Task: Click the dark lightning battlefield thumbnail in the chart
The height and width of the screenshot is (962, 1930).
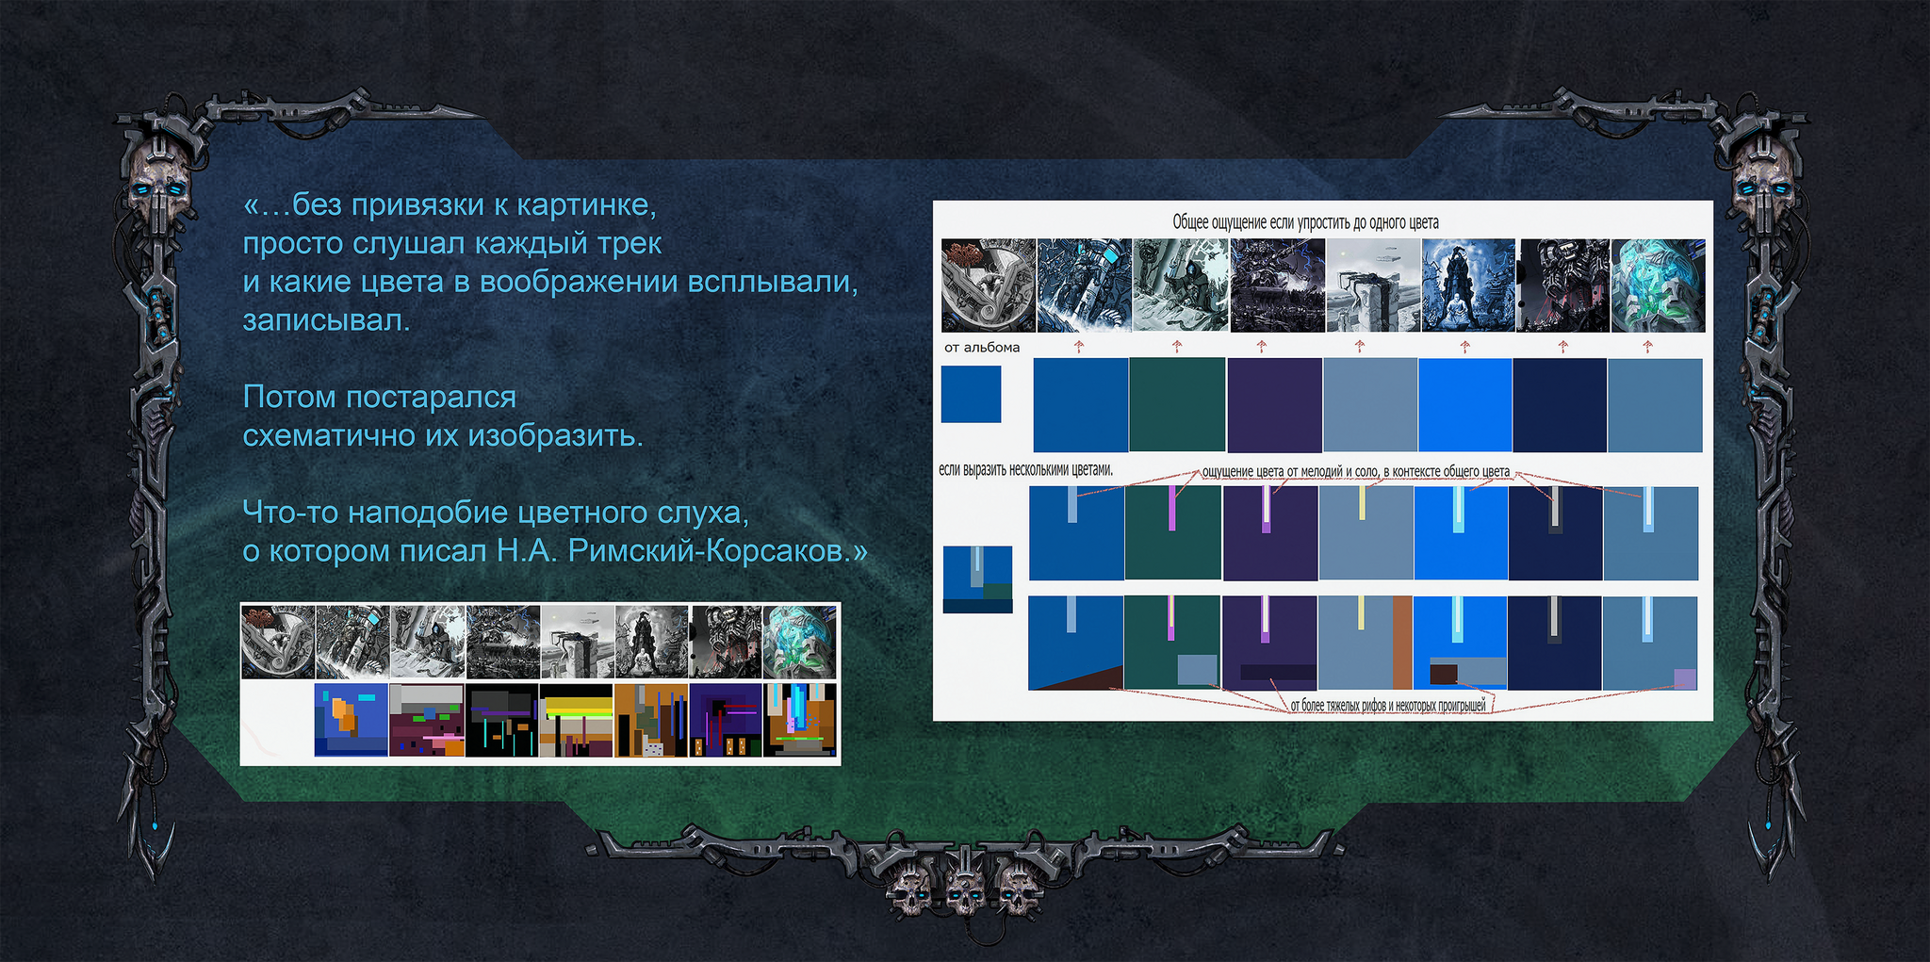Action: pos(1277,285)
